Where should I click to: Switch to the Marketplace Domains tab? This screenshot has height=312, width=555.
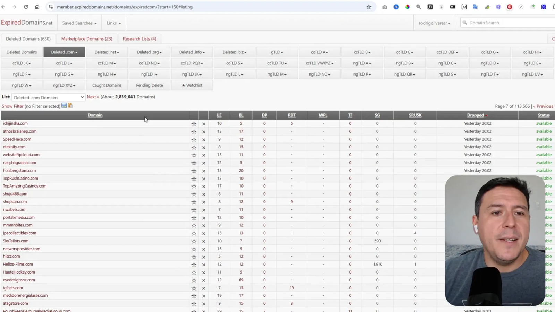87,39
